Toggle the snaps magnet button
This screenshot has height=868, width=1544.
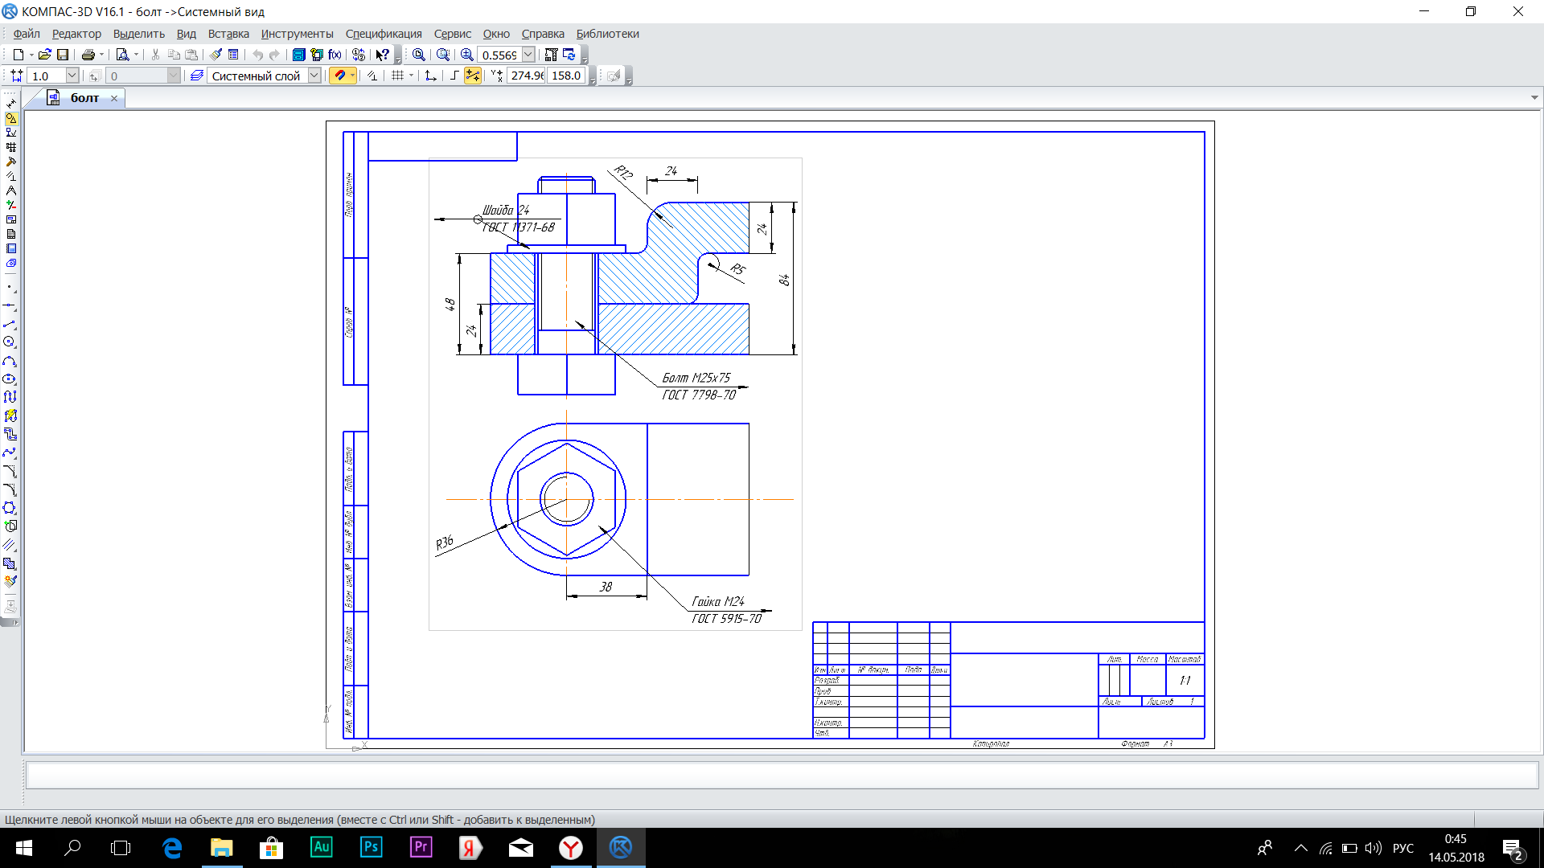pyautogui.click(x=340, y=76)
